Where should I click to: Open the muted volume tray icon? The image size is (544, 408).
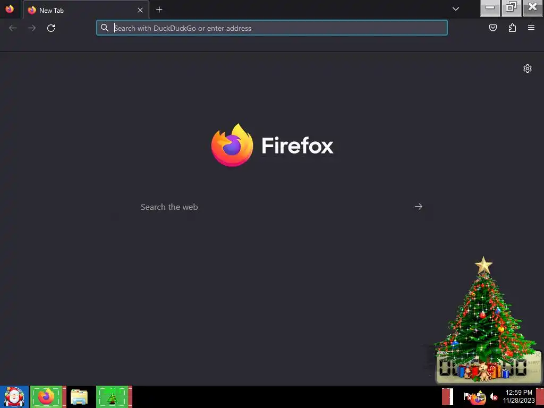(x=494, y=396)
